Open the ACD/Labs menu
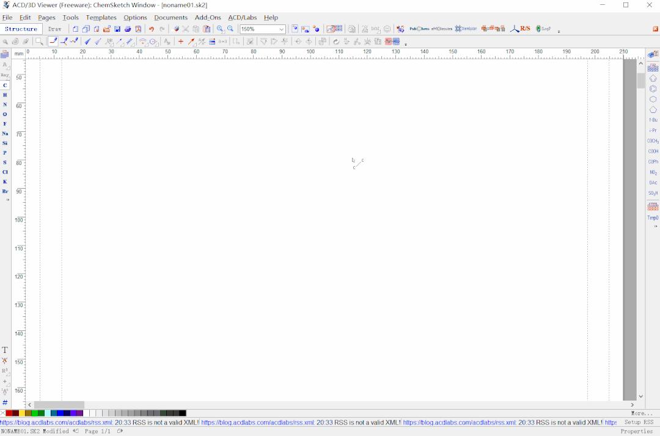 tap(243, 17)
